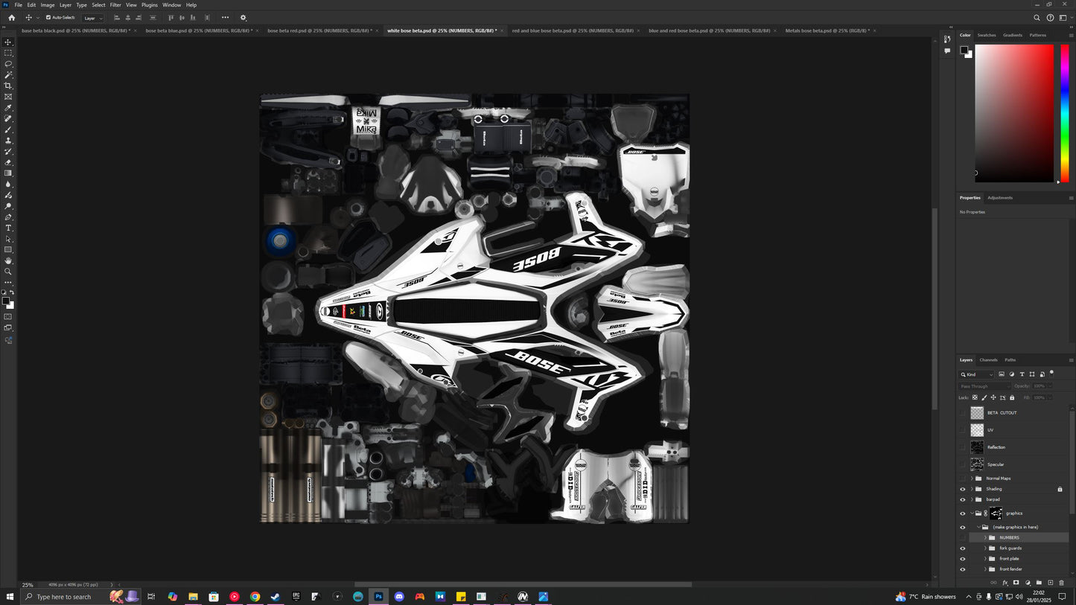Image resolution: width=1076 pixels, height=605 pixels.
Task: Expand the Shading group
Action: tap(972, 489)
